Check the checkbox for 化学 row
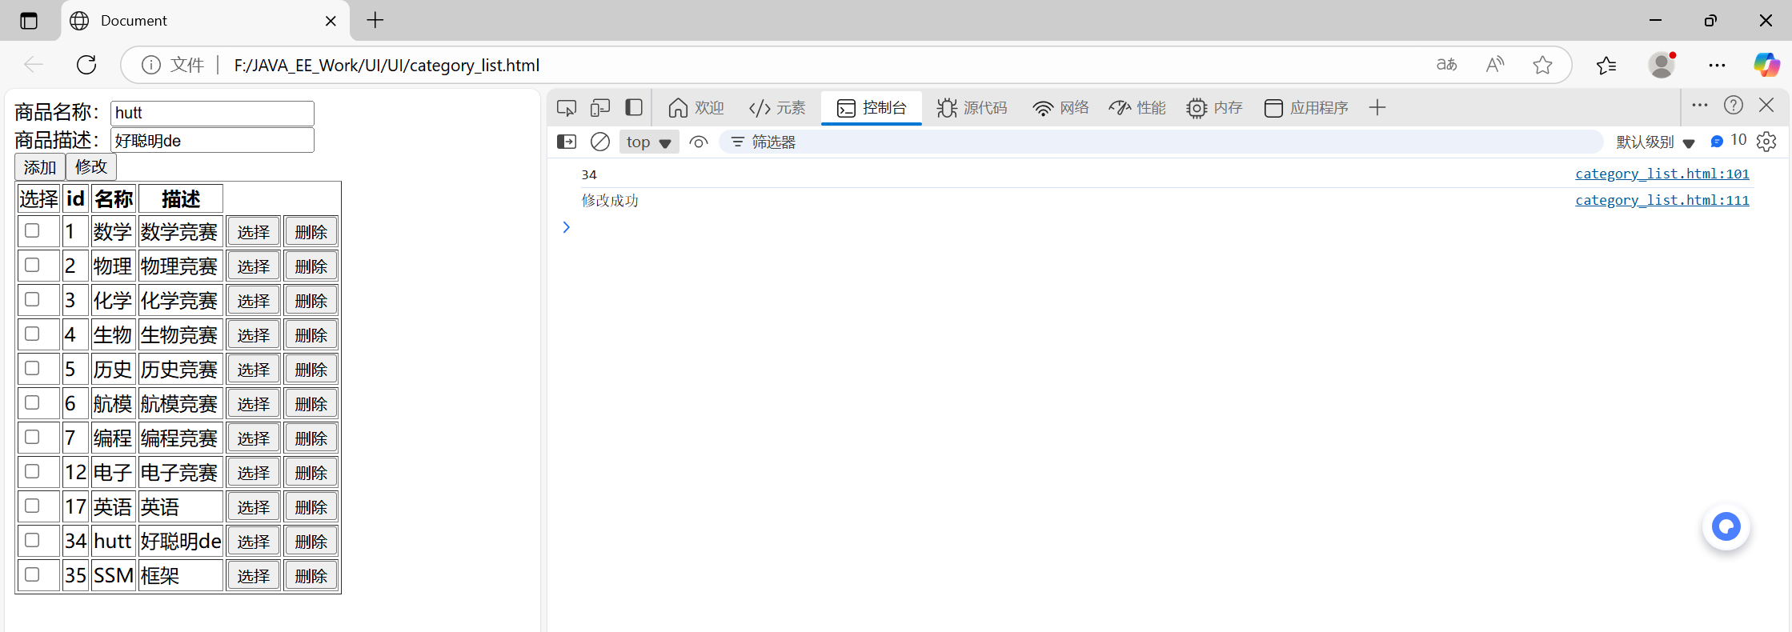1792x632 pixels. [32, 299]
